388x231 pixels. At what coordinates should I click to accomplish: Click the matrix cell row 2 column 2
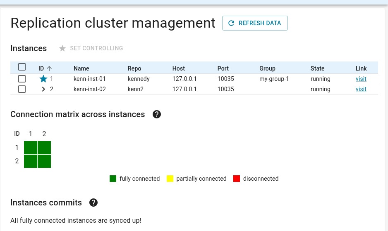click(44, 161)
